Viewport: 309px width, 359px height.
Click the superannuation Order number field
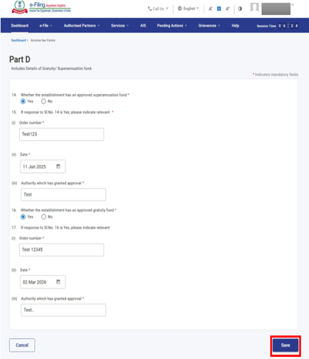61,134
